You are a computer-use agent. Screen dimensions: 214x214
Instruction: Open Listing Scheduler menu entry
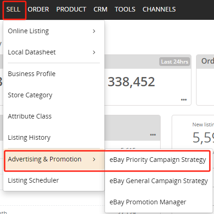tap(54, 180)
